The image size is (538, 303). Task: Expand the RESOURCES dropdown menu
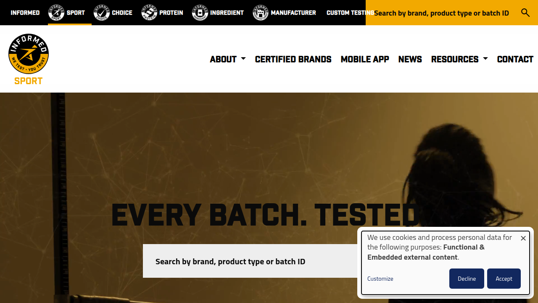tap(459, 59)
